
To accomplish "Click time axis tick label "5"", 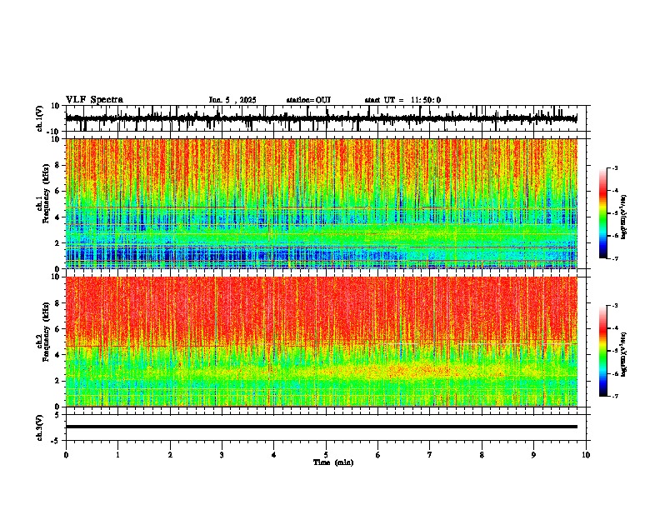I will 326,455.
